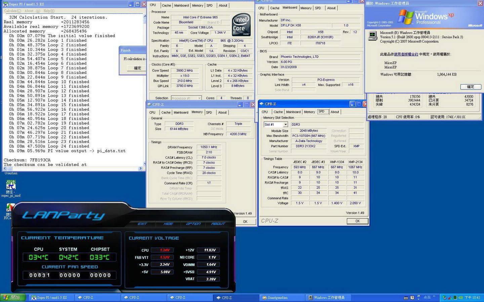Viewport: 484px width, 302px height.
Task: Click OK in the CPU-Z SPD window
Action: point(358,221)
